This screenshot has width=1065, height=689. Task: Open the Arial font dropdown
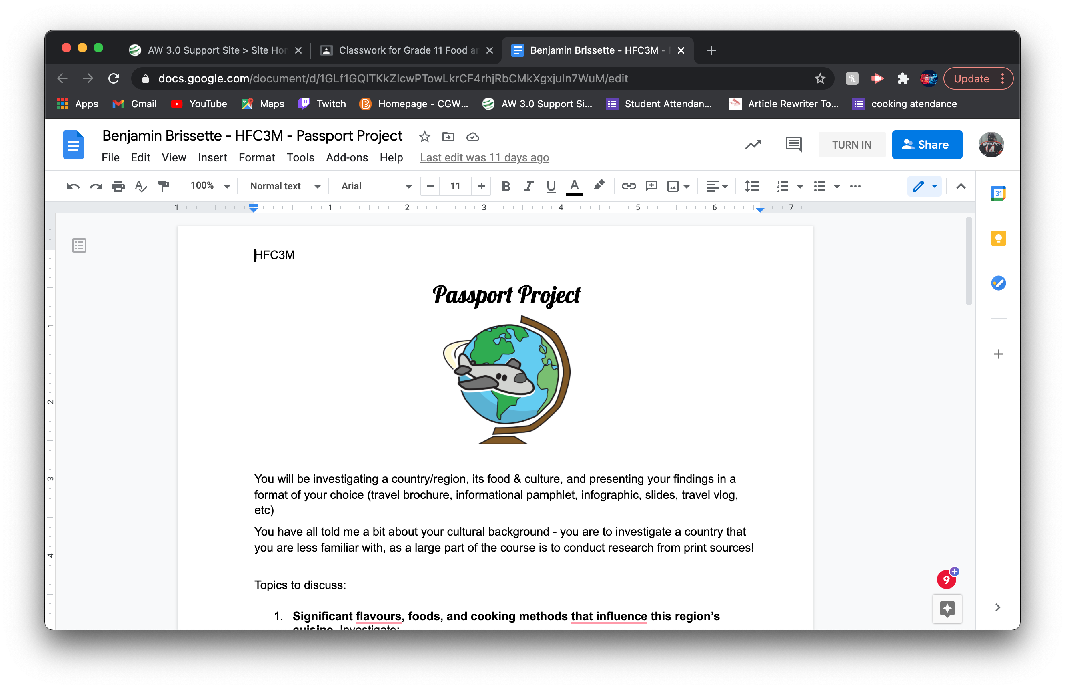coord(376,186)
